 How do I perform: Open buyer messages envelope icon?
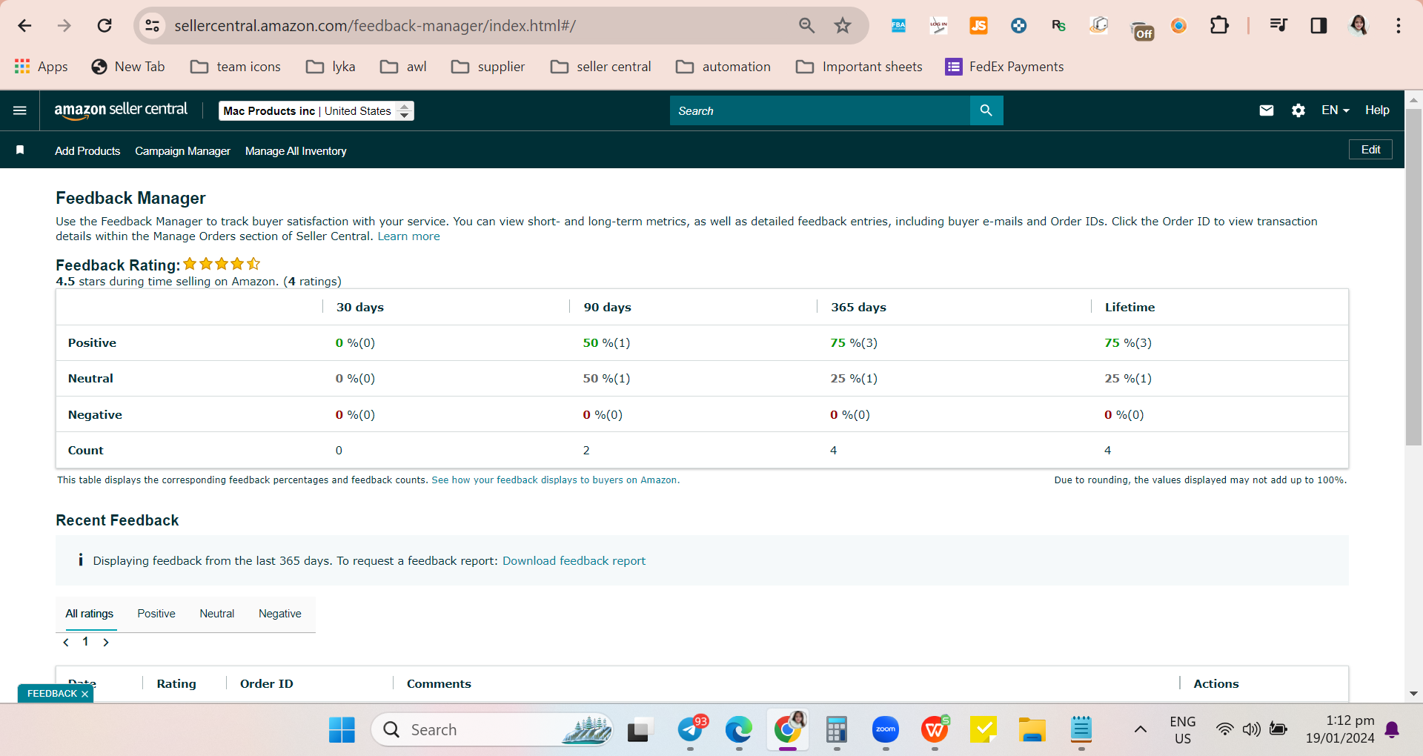pyautogui.click(x=1267, y=110)
